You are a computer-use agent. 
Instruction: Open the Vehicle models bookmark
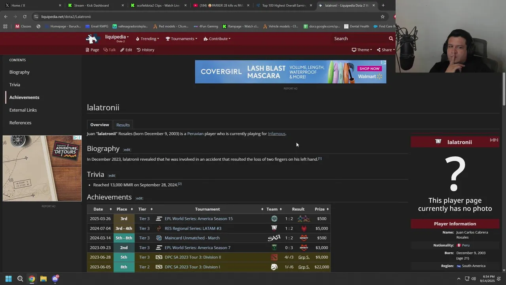pyautogui.click(x=280, y=27)
